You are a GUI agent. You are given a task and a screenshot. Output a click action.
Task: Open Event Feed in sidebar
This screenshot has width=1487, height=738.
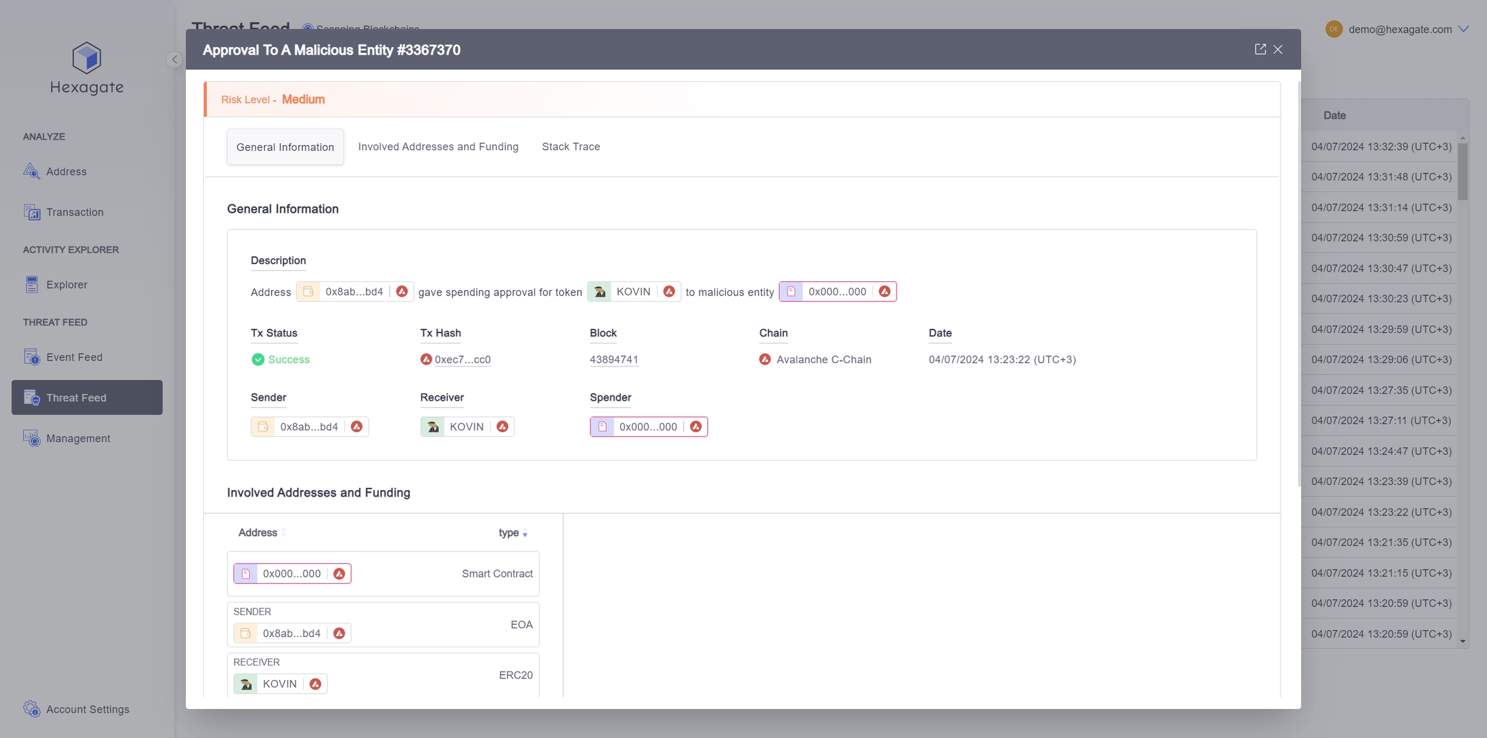[x=74, y=357]
